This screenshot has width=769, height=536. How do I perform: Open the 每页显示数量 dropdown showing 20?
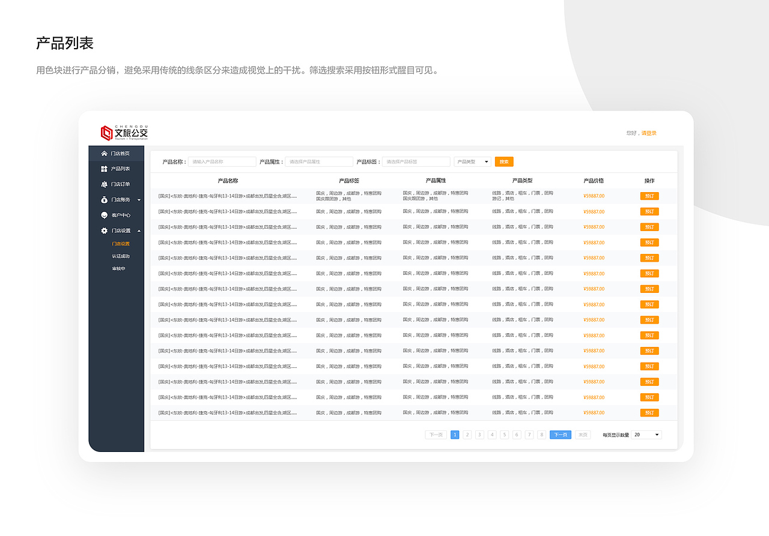(x=646, y=435)
